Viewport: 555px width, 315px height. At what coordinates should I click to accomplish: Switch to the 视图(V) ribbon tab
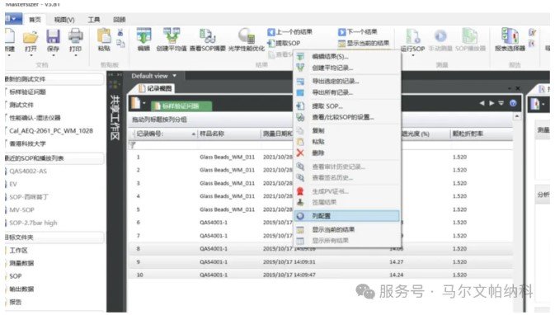(x=64, y=20)
